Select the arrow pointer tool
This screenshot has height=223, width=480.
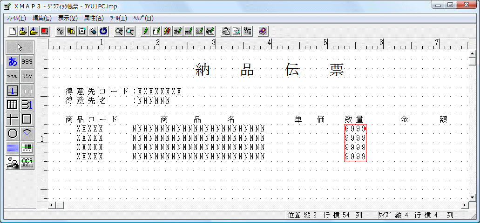pos(20,47)
